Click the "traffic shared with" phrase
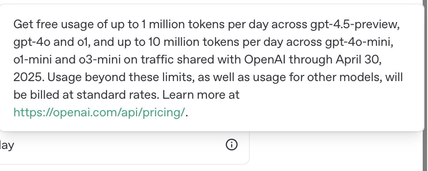 (191, 59)
